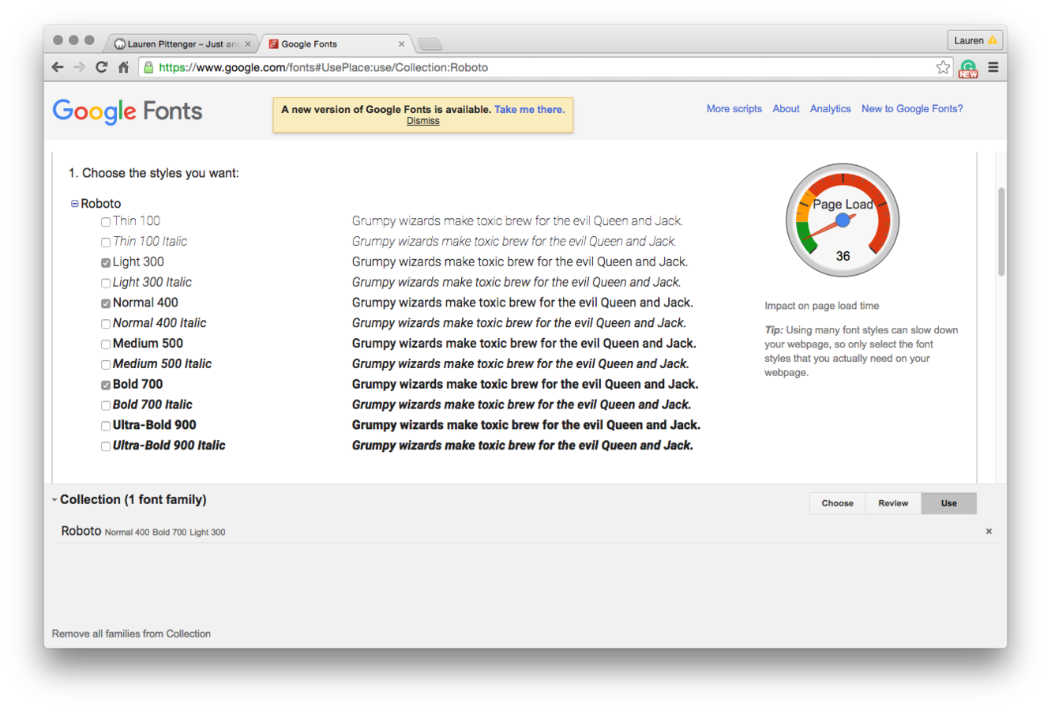Open a new browser tab
The image size is (1051, 711).
click(x=430, y=43)
